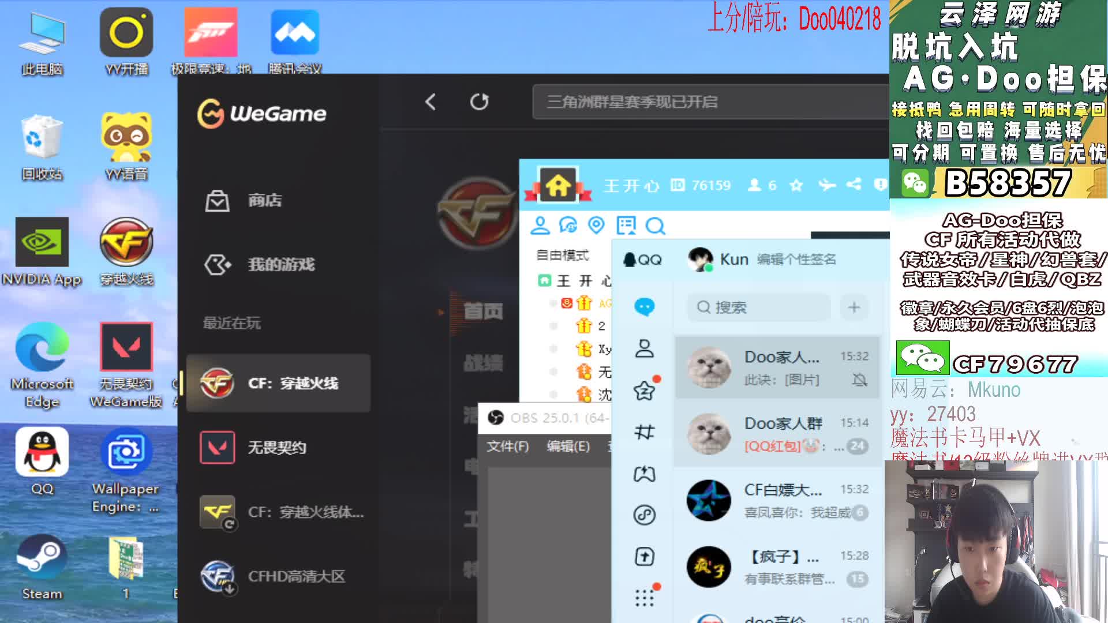Open the QQ game center icon

[645, 474]
